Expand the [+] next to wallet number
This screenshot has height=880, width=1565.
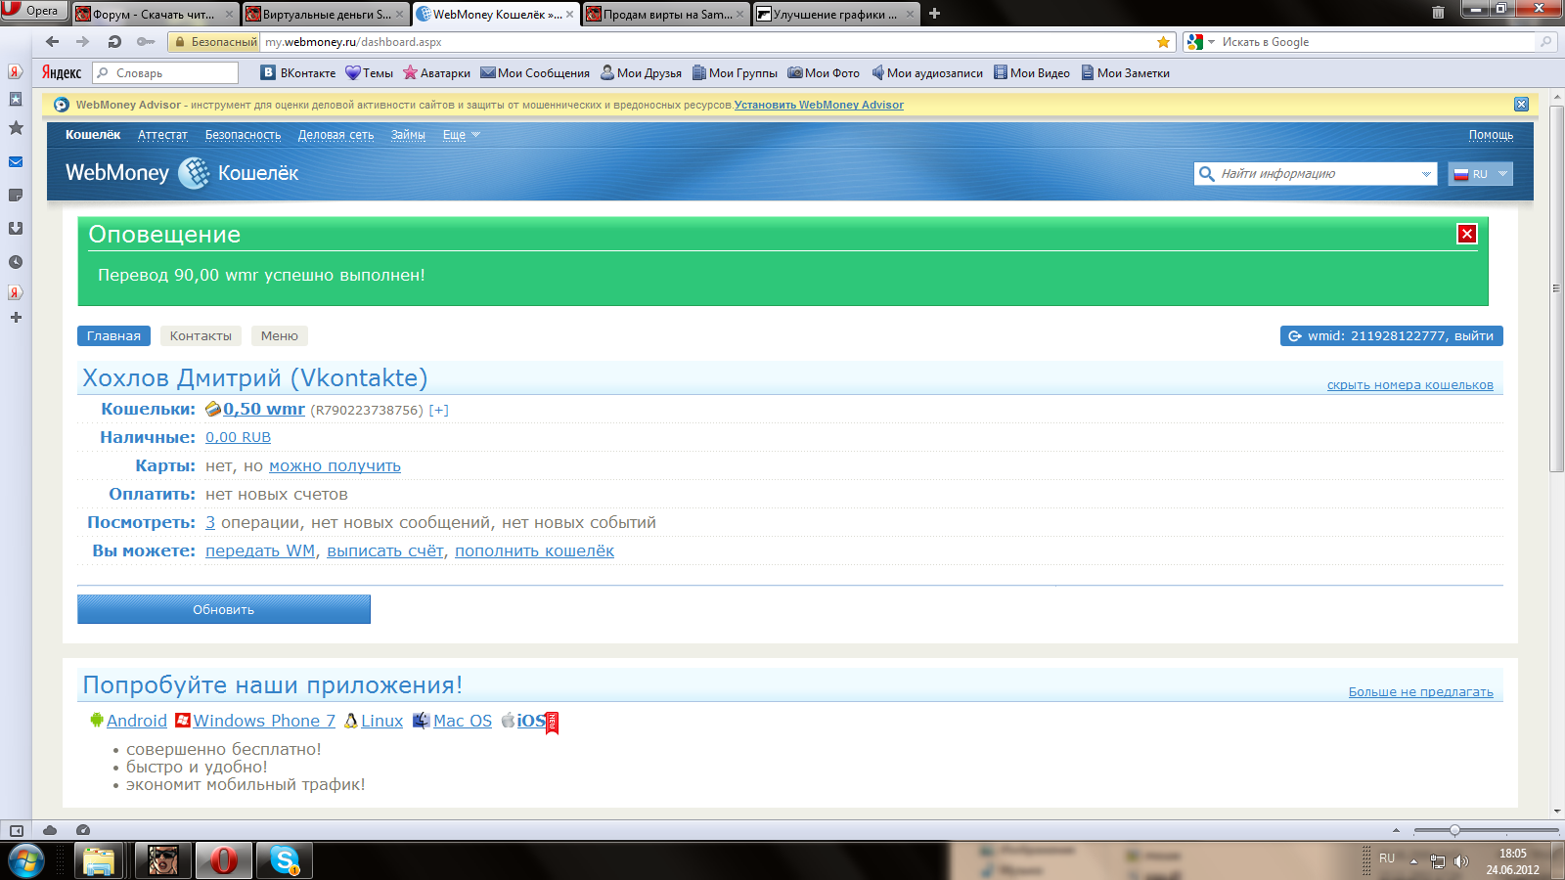(x=438, y=411)
